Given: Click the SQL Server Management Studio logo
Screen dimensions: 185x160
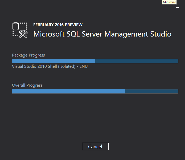Looking at the screenshot, I should (20, 30).
